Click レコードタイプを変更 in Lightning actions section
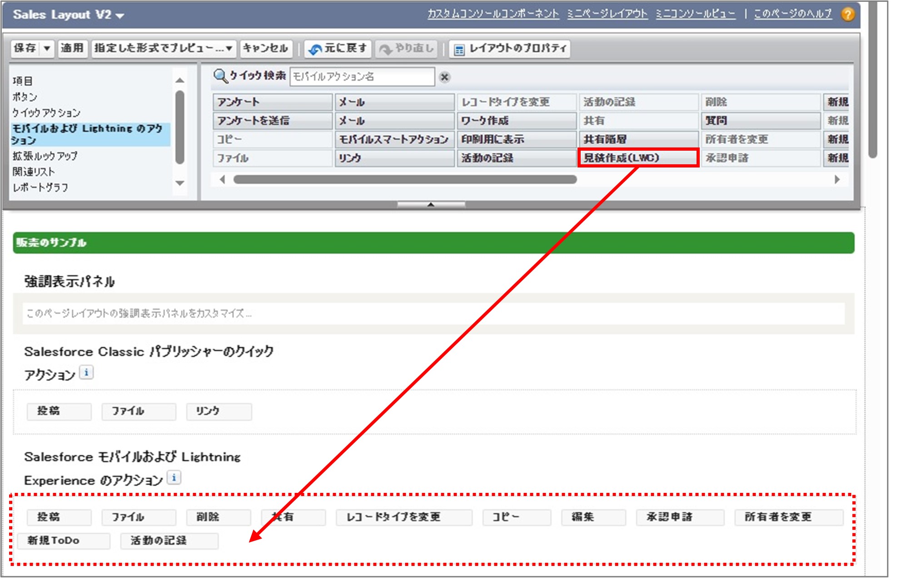Viewport: 921px width, 580px height. coord(404,517)
